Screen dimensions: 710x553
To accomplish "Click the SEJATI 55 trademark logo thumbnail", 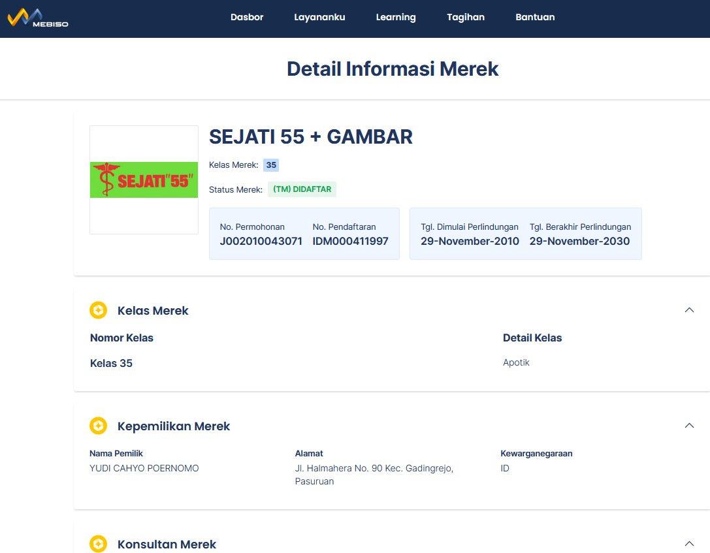I will click(144, 180).
